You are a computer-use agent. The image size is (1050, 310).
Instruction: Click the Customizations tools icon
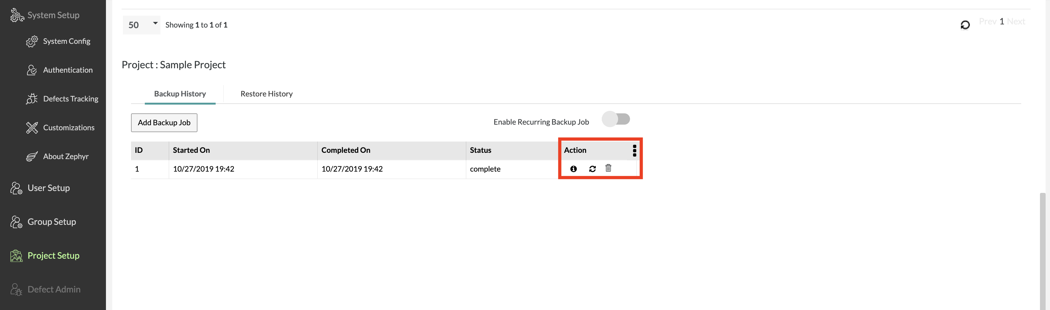tap(32, 128)
